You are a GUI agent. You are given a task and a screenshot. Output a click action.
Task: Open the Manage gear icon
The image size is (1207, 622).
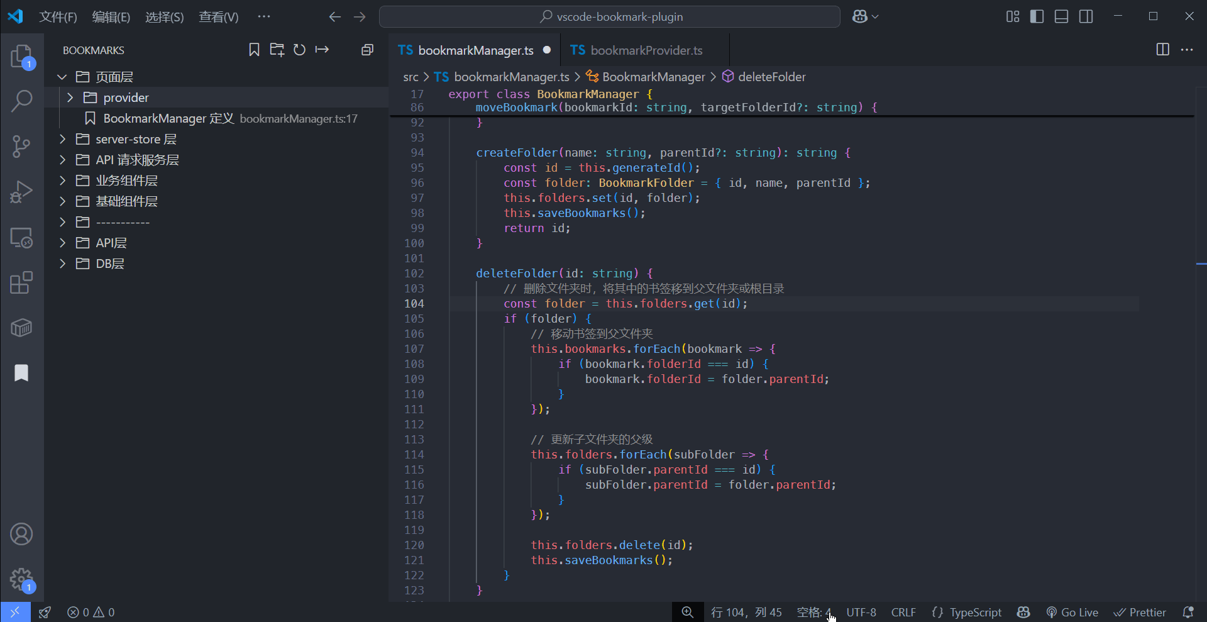(x=22, y=579)
